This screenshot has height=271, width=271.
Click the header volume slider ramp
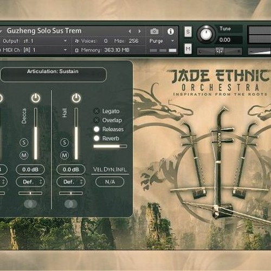pos(259,51)
